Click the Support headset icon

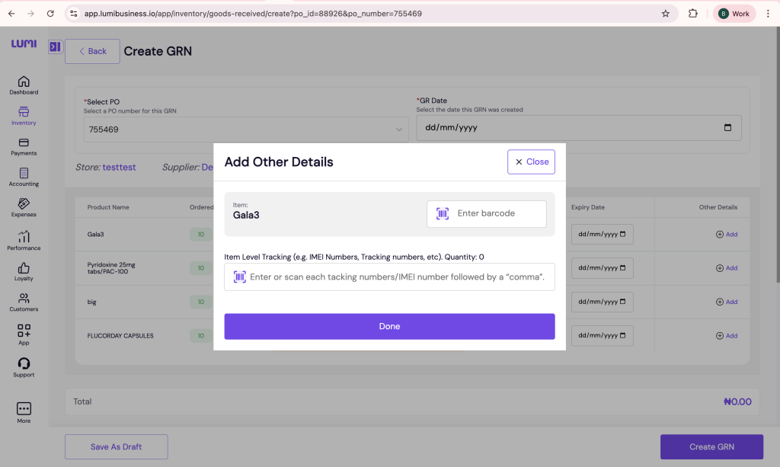pos(24,366)
